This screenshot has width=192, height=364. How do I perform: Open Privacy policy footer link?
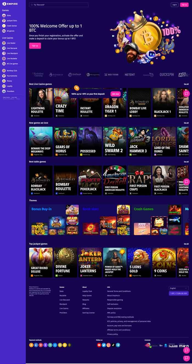tap(112, 334)
